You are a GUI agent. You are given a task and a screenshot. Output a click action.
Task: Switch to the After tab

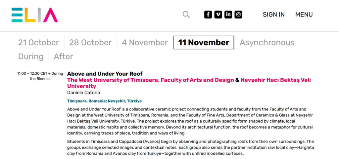63,57
